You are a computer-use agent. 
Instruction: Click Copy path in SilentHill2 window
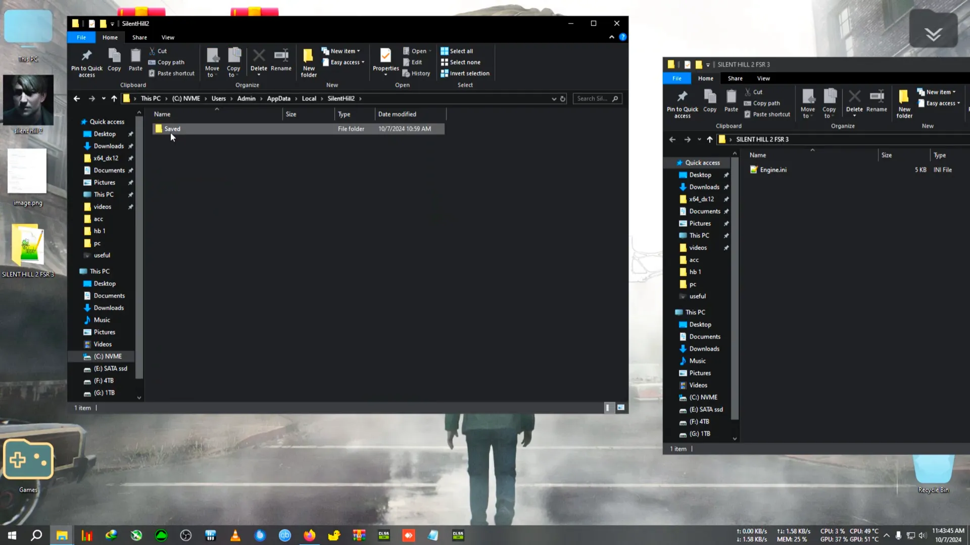click(166, 62)
